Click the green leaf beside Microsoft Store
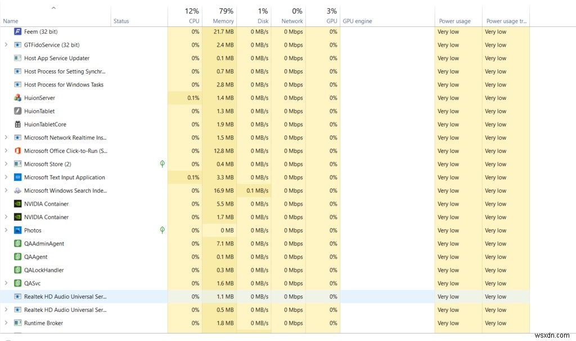 [x=162, y=164]
